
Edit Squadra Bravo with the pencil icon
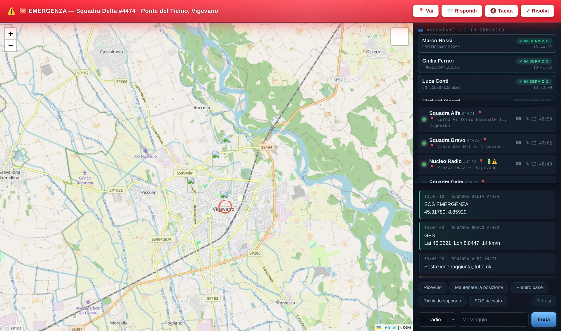527,143
